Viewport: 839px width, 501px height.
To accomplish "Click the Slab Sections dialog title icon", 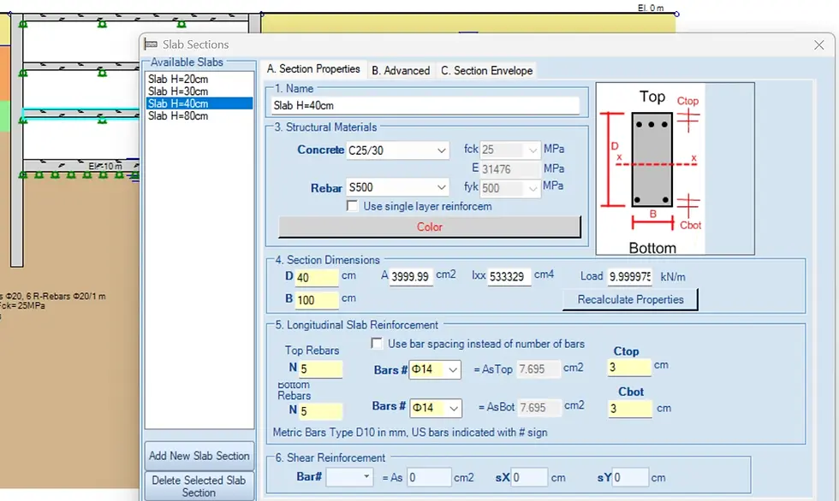I will (151, 44).
